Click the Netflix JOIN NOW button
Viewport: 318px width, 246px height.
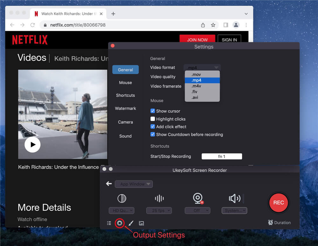point(197,40)
